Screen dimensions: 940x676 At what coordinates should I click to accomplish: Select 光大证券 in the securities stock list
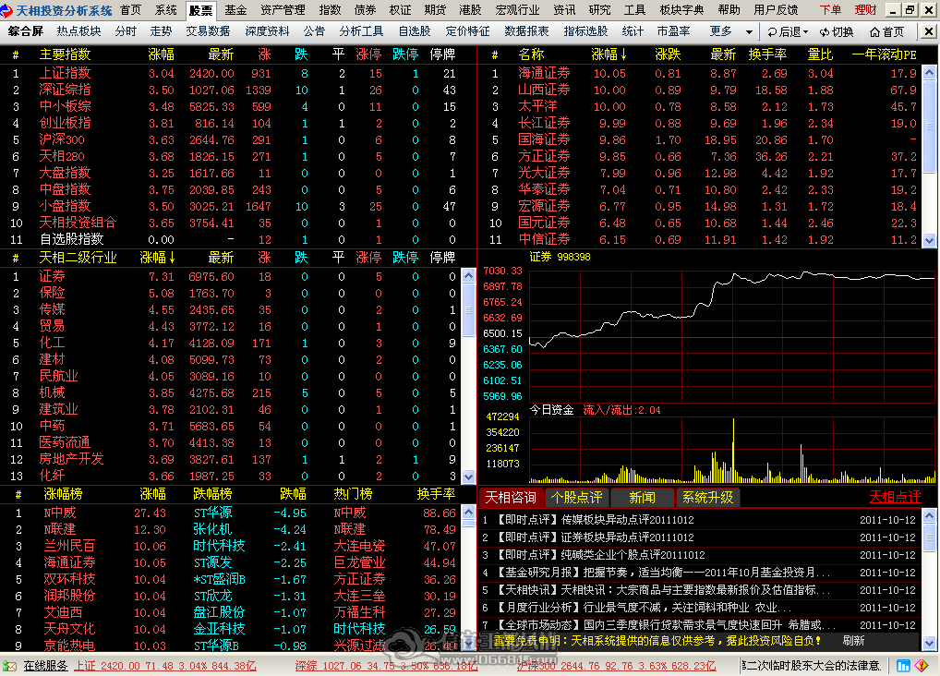click(x=700, y=173)
